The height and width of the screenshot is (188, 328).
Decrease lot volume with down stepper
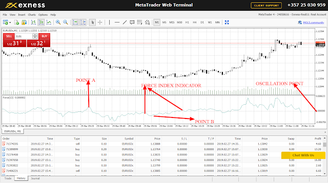35,37
